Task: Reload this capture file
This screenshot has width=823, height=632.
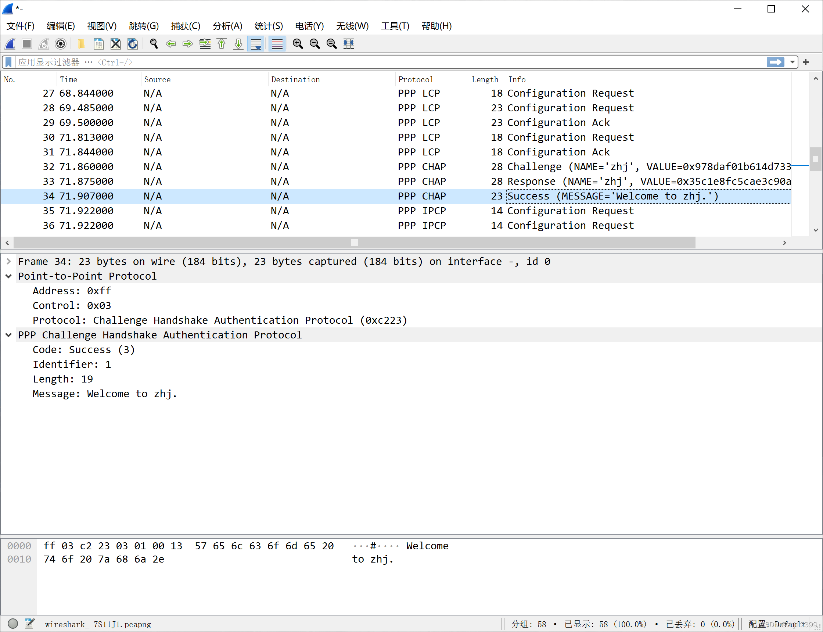Action: [132, 44]
